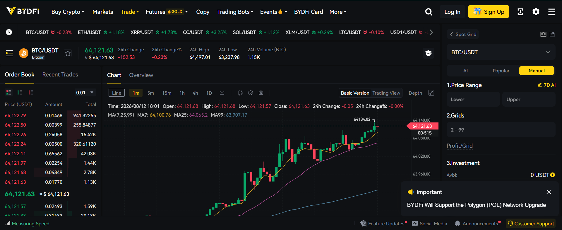Click the Log In button
The width and height of the screenshot is (562, 230).
coord(452,12)
